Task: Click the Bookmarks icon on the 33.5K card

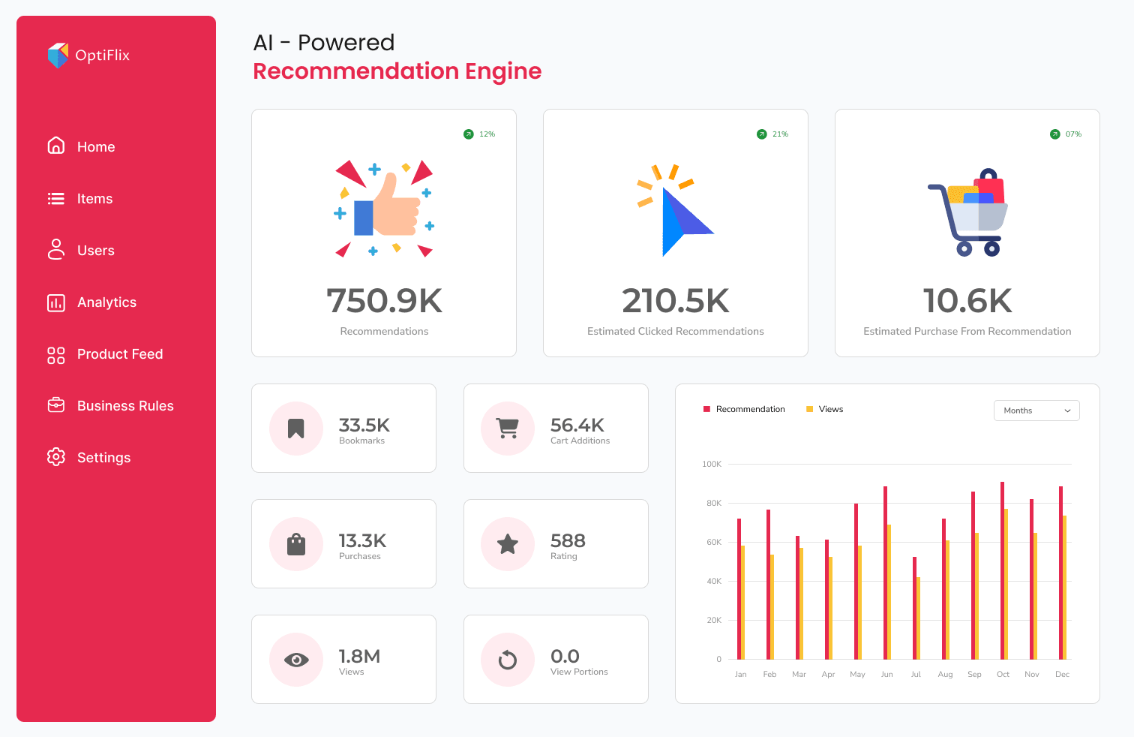Action: tap(296, 428)
